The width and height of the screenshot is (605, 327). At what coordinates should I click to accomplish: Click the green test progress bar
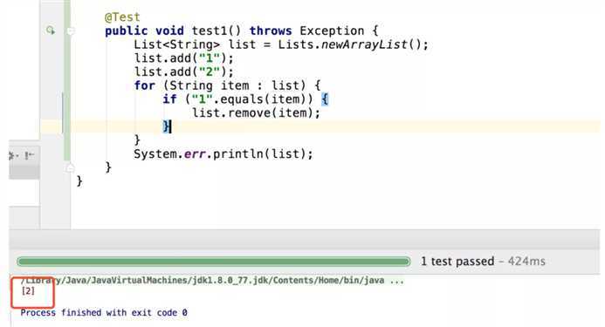(x=213, y=262)
